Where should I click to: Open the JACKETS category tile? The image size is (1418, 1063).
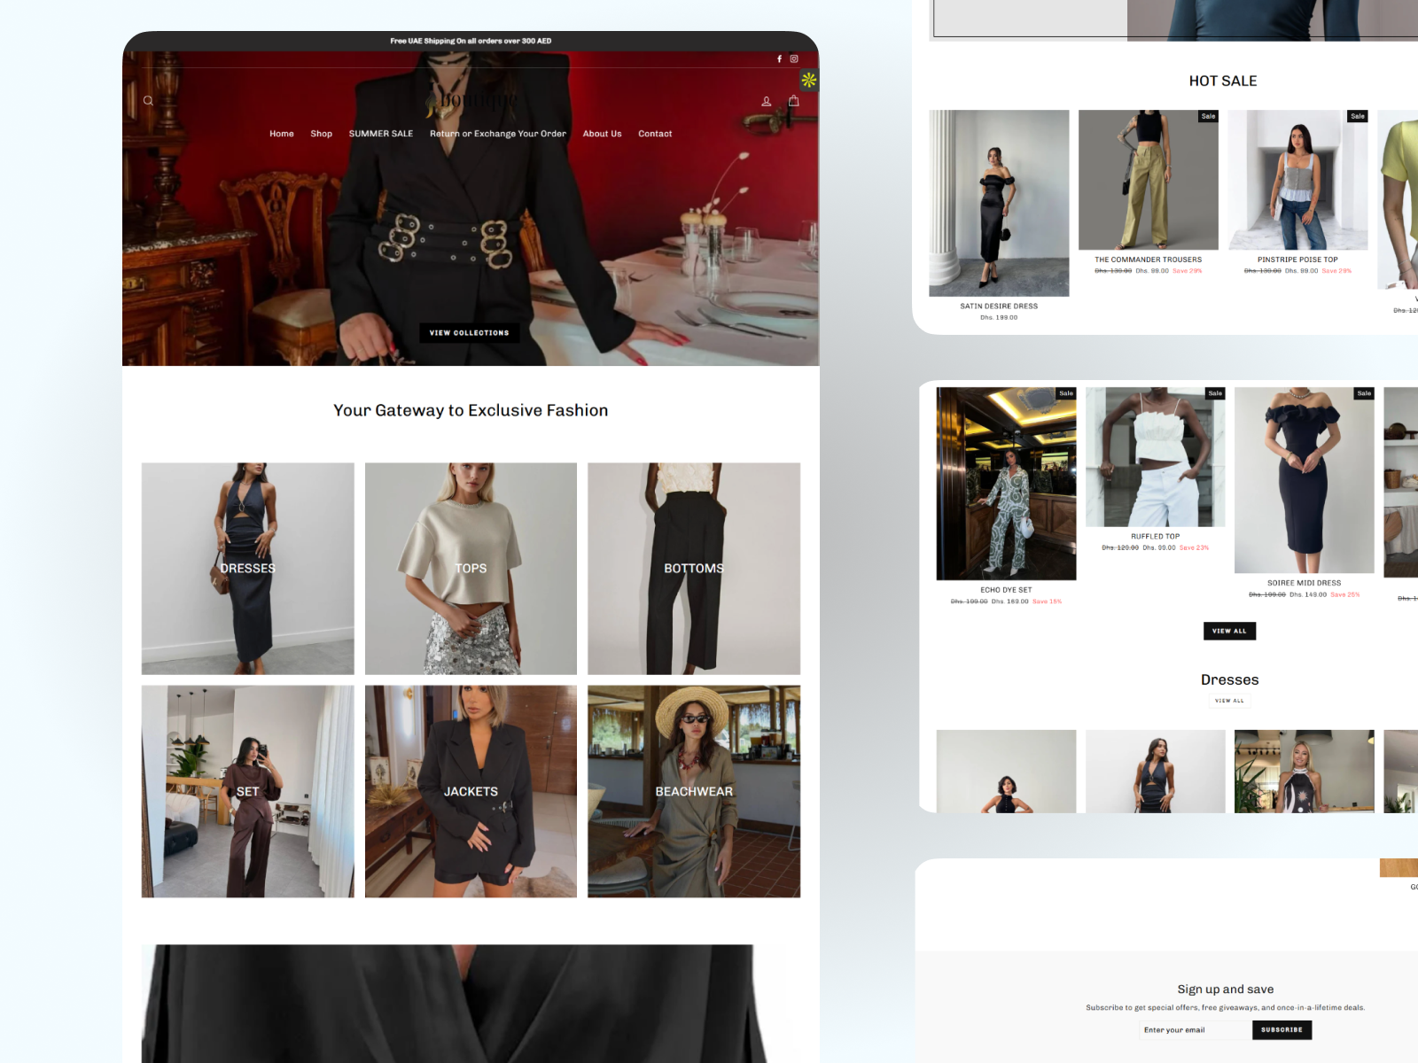471,791
